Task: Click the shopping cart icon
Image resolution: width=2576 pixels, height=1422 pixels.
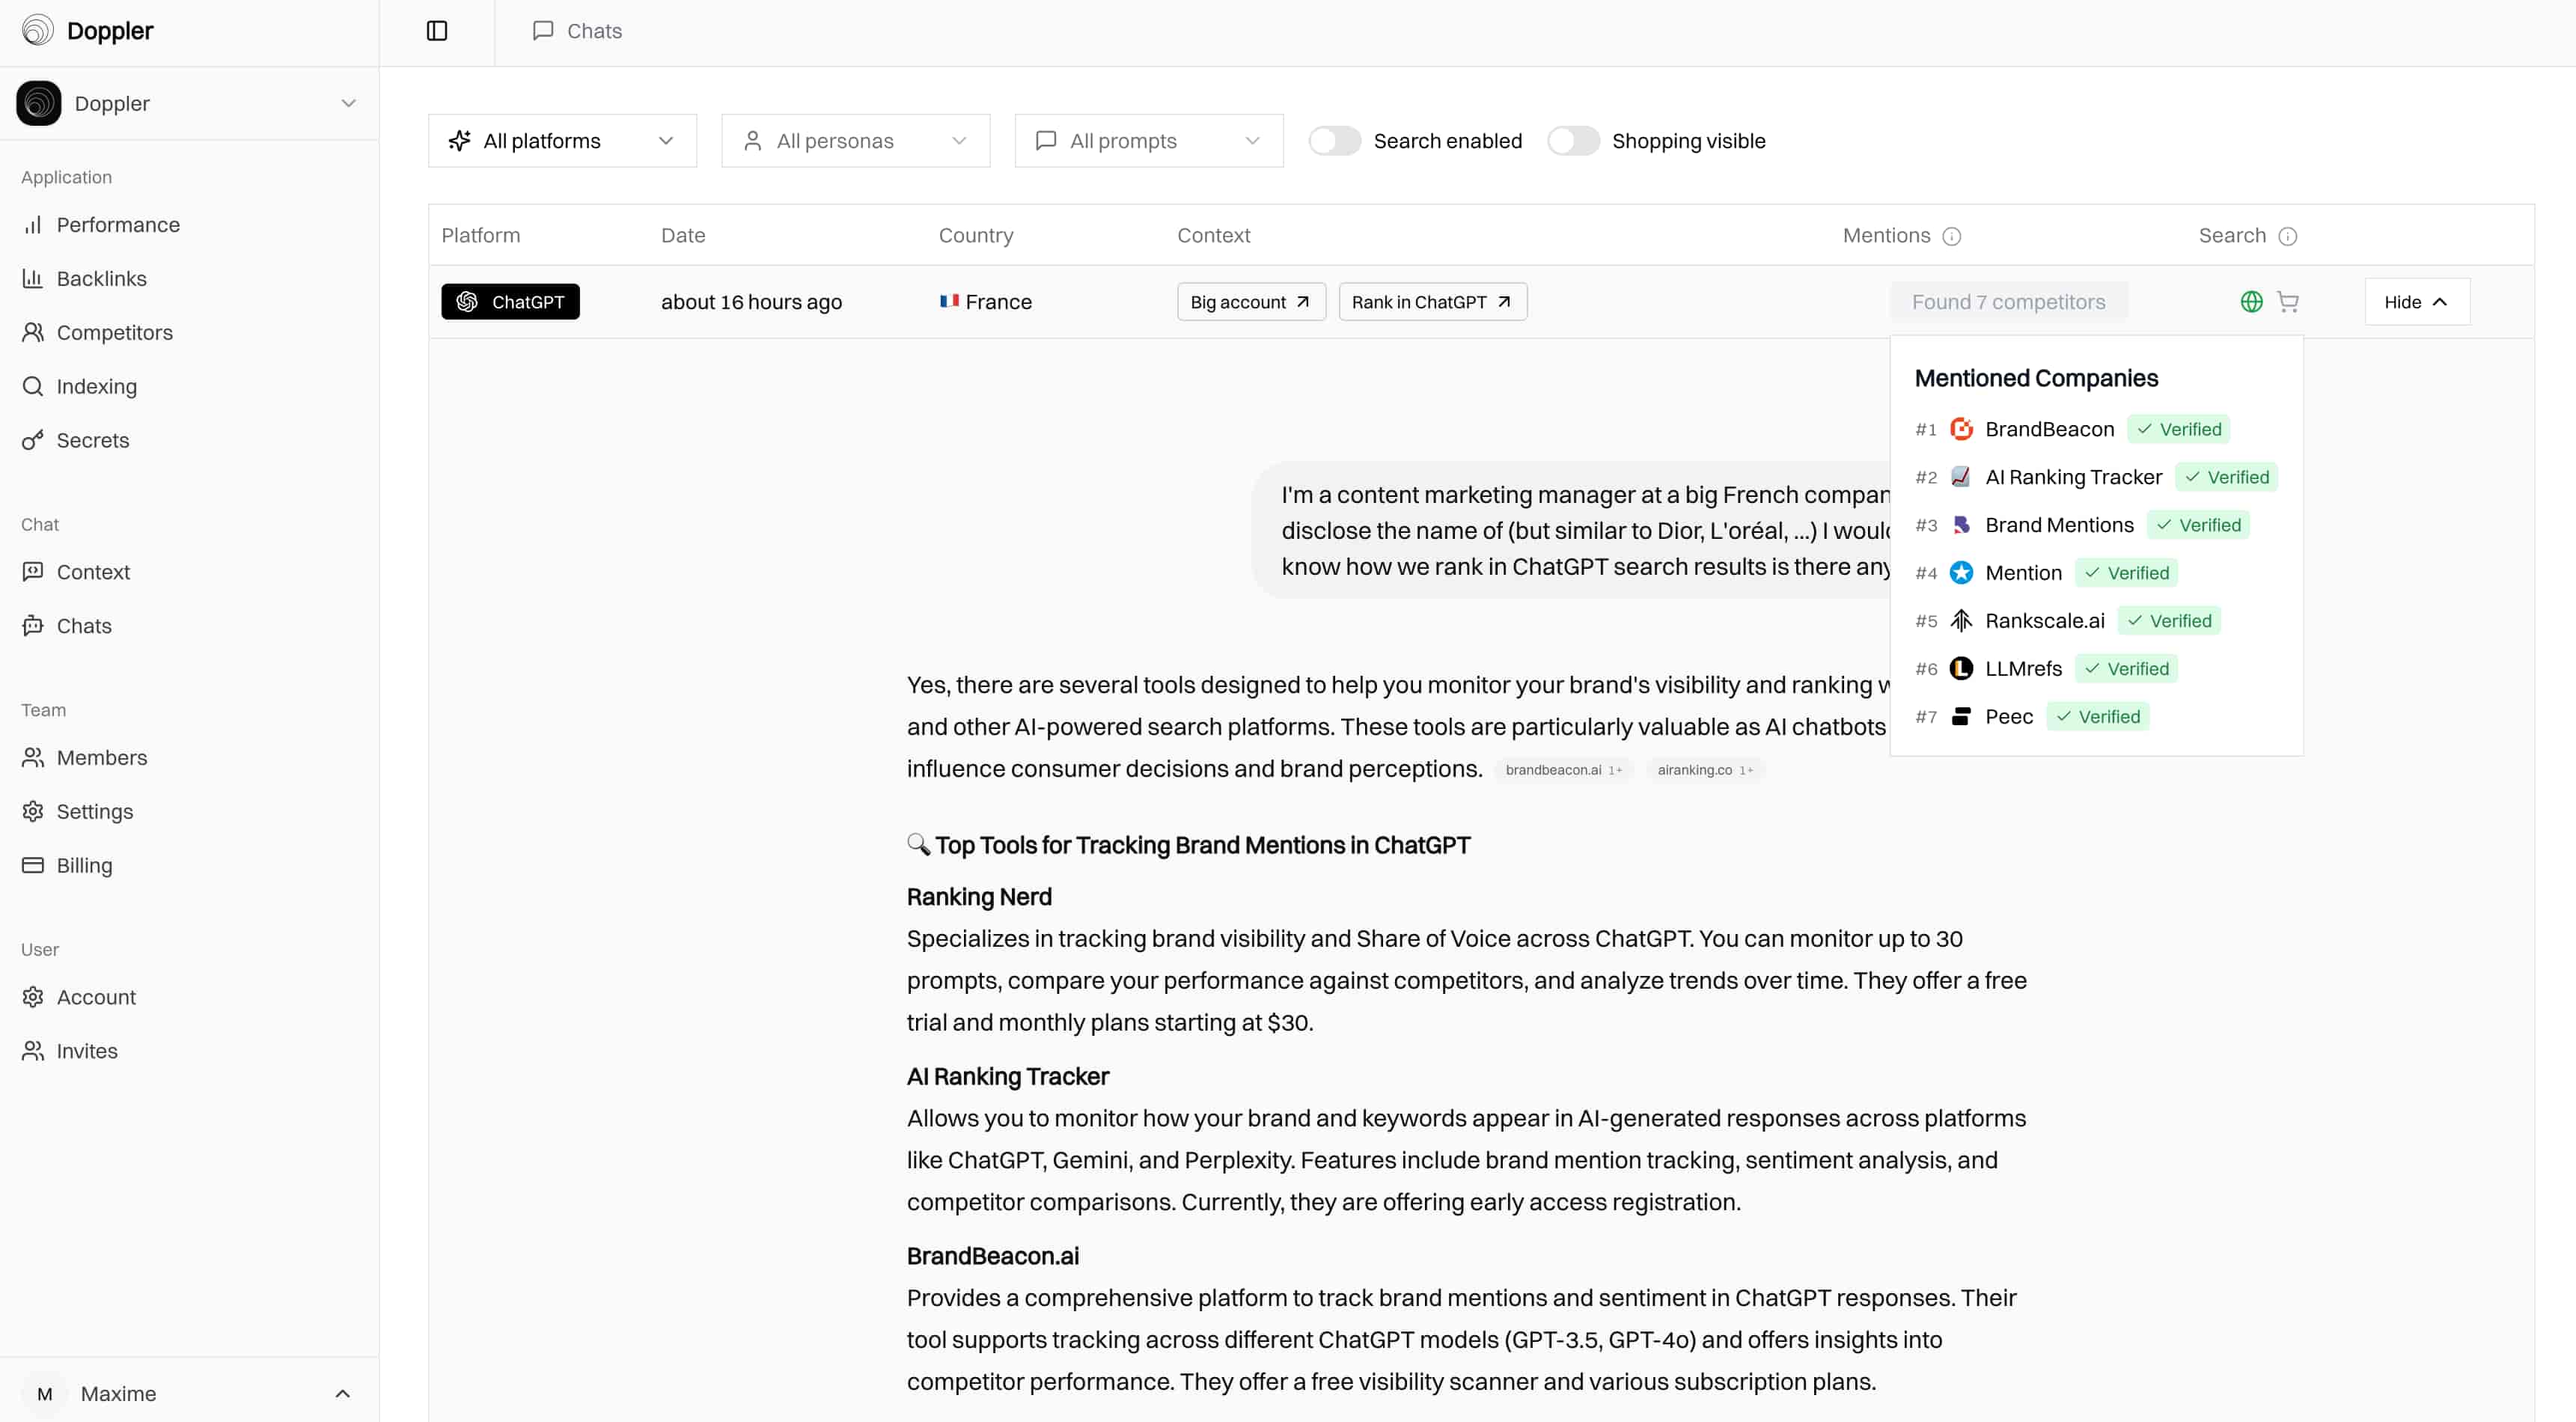Action: click(x=2287, y=301)
